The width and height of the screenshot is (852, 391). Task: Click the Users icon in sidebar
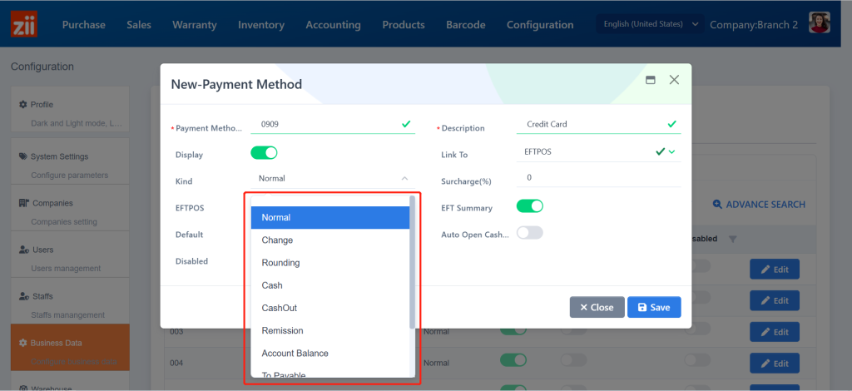coord(24,250)
